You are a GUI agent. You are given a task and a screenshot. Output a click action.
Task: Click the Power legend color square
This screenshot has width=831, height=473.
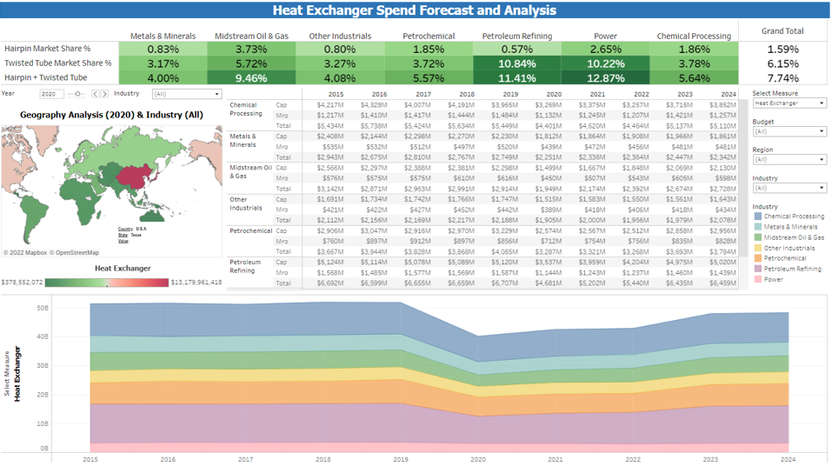tap(758, 279)
